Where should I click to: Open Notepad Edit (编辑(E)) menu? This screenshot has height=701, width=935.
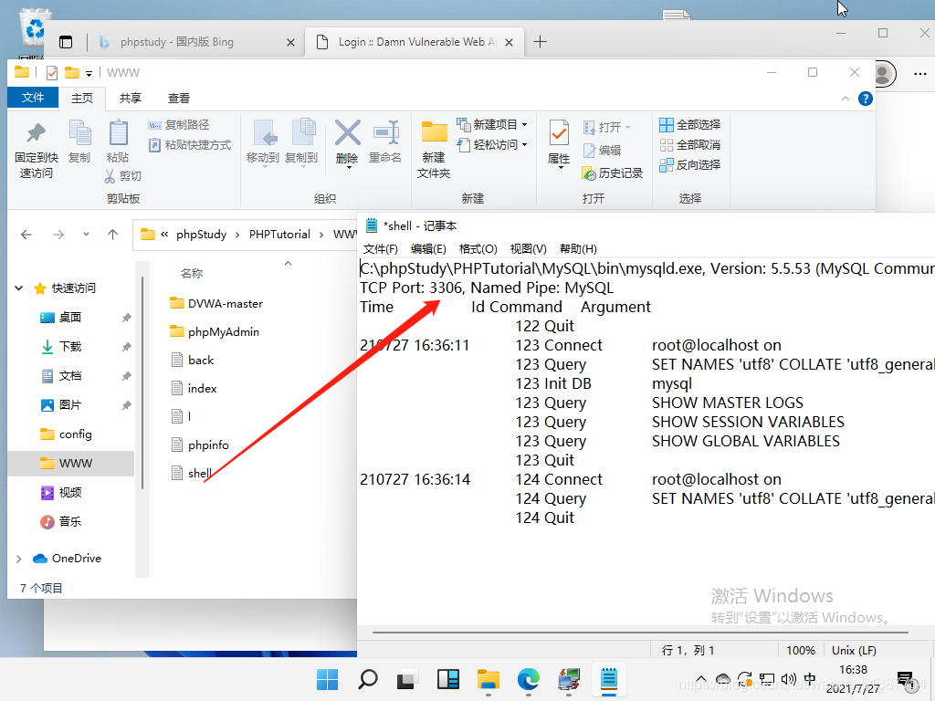[428, 248]
